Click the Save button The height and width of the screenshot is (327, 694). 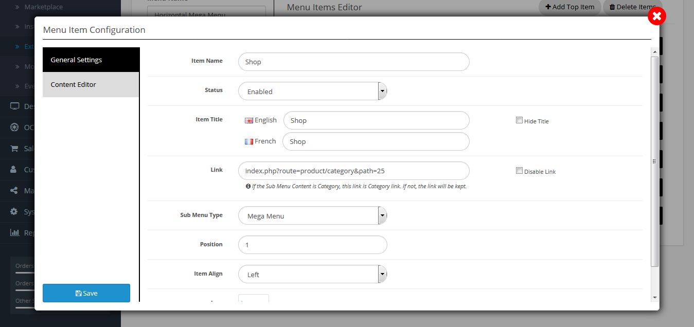86,293
